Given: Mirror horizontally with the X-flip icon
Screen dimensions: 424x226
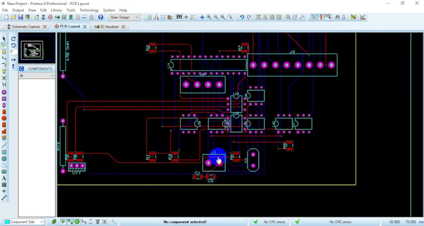Looking at the screenshot, I should 13,59.
